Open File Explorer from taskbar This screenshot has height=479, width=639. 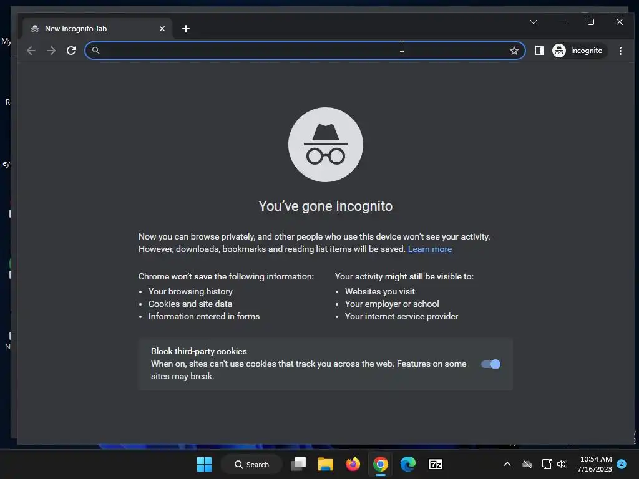[x=326, y=464]
